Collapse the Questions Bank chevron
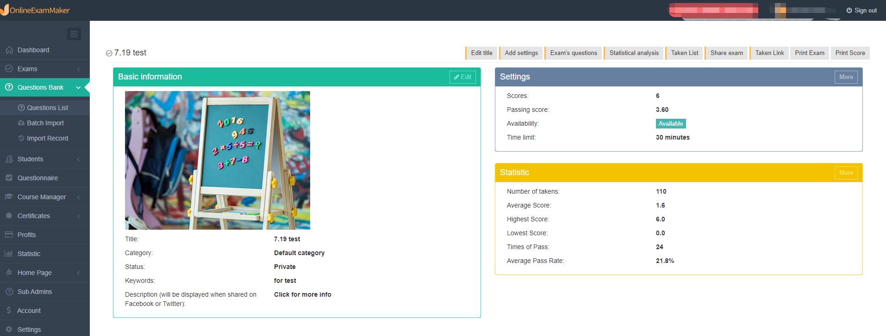886x336 pixels. 78,87
